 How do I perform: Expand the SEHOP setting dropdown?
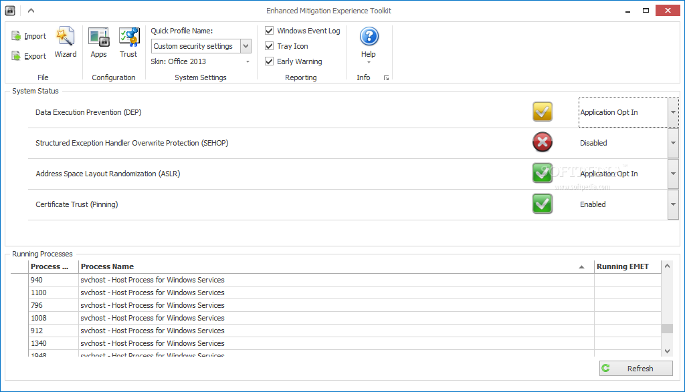tap(673, 143)
